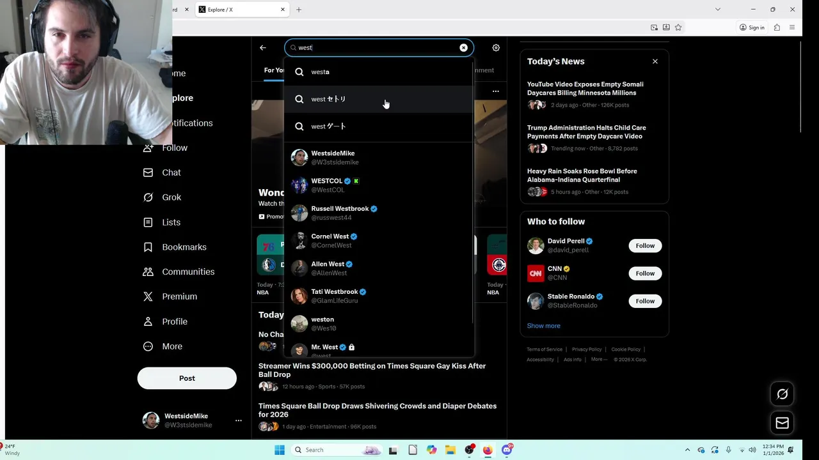
Task: Select 'west ゲート' search suggestion
Action: point(379,126)
